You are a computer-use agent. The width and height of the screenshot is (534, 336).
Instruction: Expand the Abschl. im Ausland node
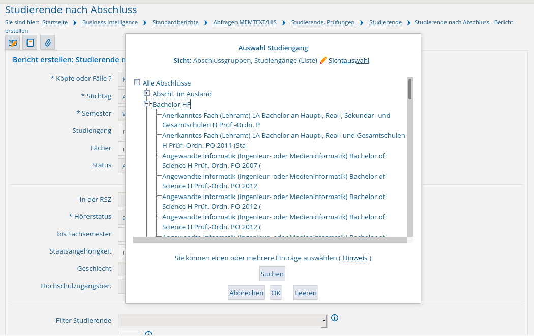(x=147, y=93)
